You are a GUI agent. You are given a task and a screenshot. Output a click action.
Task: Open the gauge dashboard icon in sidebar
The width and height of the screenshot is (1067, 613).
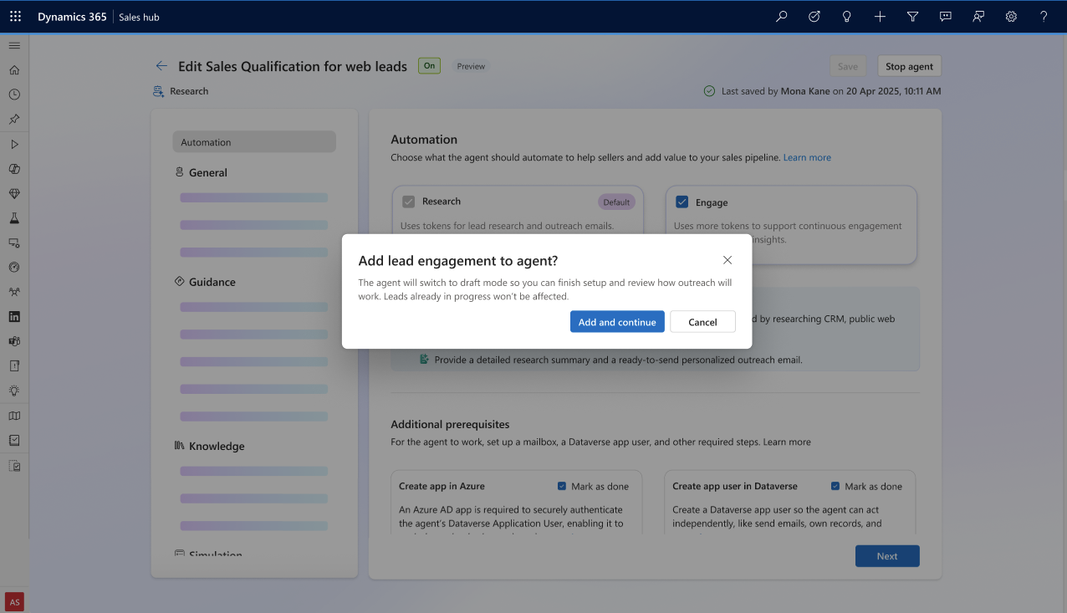[14, 268]
